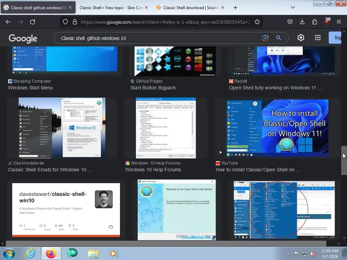This screenshot has width=347, height=260.
Task: Click Classic Shell Ersatz für Windows 10 link
Action: click(x=50, y=170)
